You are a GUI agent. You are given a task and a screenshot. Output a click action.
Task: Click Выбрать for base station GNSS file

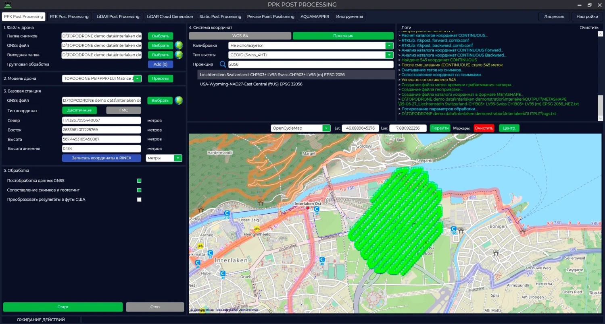(x=160, y=100)
